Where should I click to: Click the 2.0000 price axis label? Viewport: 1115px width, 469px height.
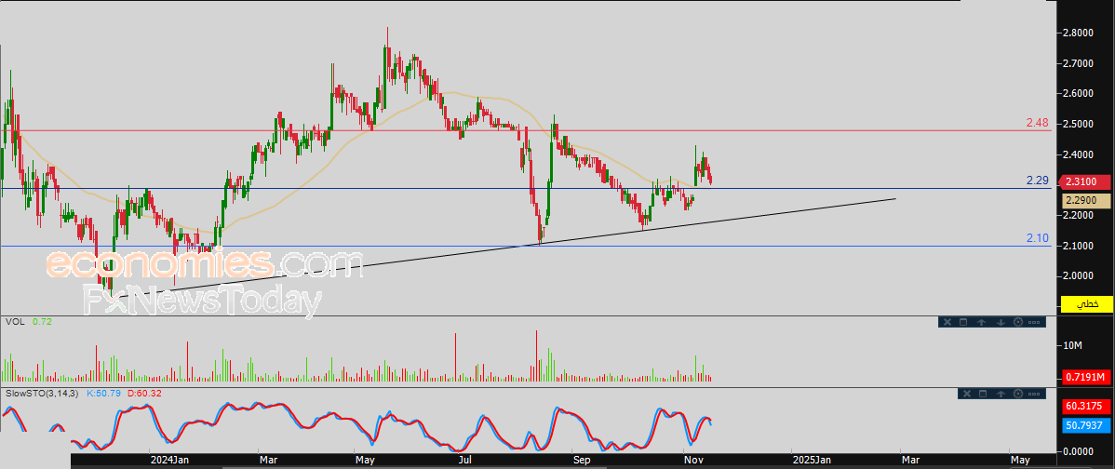coord(1078,275)
